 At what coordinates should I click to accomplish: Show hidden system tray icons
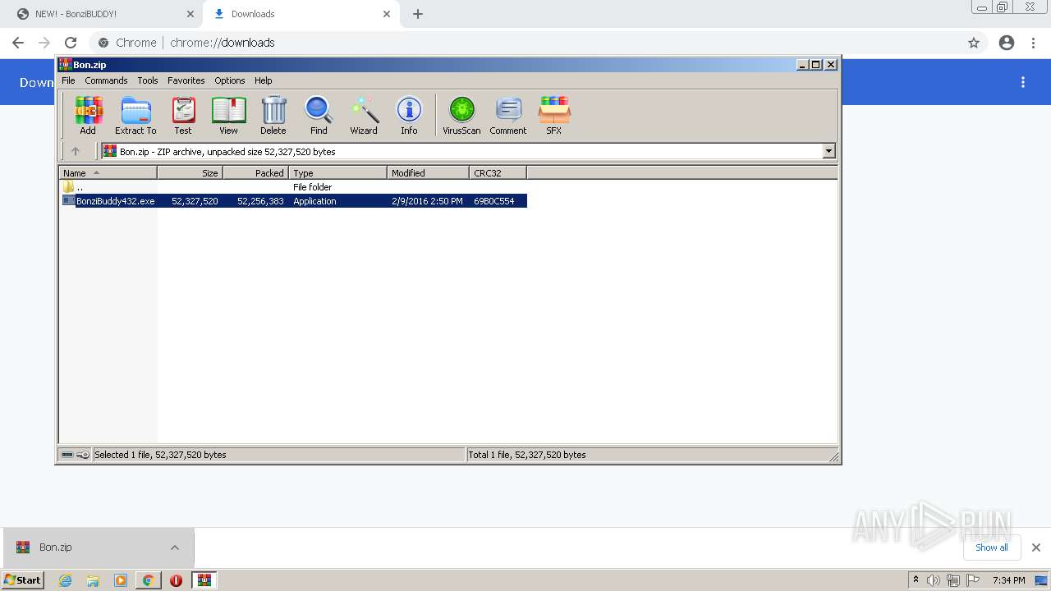coord(916,580)
